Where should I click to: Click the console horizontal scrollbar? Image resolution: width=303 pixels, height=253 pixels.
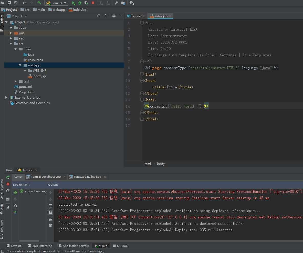pyautogui.click(x=181, y=241)
